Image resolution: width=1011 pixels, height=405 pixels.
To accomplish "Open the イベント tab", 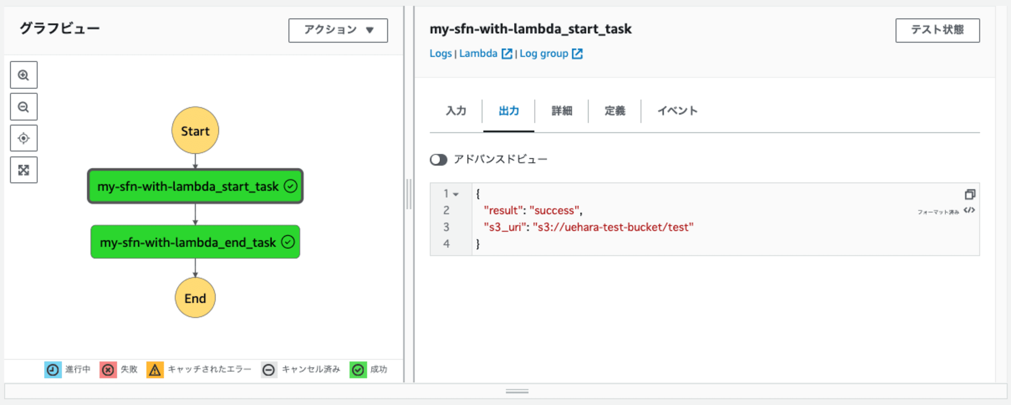I will pos(677,111).
